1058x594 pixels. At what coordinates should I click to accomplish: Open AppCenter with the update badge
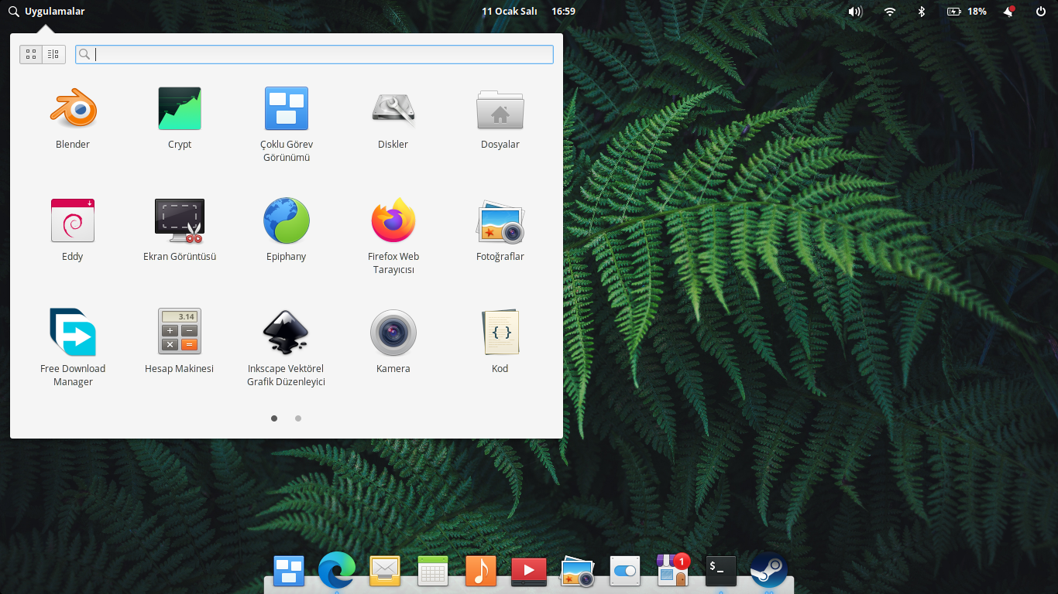point(672,571)
